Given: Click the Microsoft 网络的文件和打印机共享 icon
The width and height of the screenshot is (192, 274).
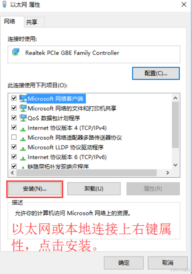Looking at the screenshot, I should (x=23, y=108).
